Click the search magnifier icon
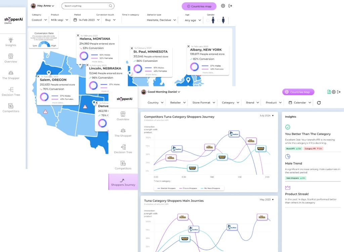The width and height of the screenshot is (344, 252). [111, 6]
